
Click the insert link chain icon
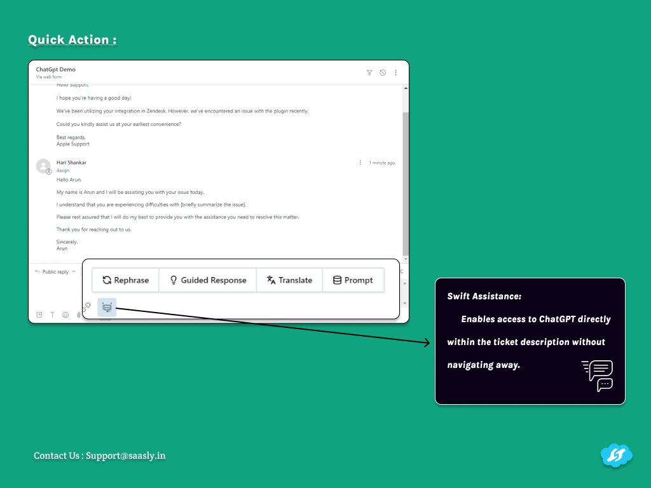[x=86, y=307]
